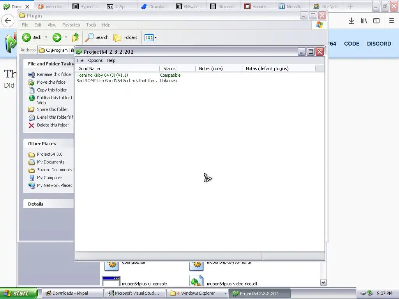The image size is (399, 299).
Task: Sort ROM list by Status column
Action: [x=177, y=69]
